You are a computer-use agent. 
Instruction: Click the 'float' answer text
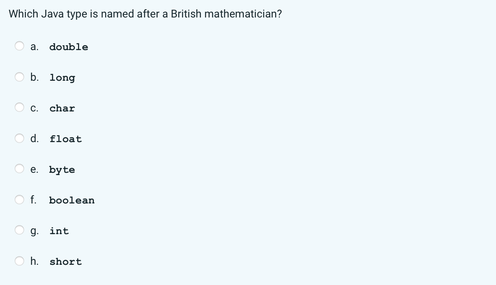pos(66,139)
